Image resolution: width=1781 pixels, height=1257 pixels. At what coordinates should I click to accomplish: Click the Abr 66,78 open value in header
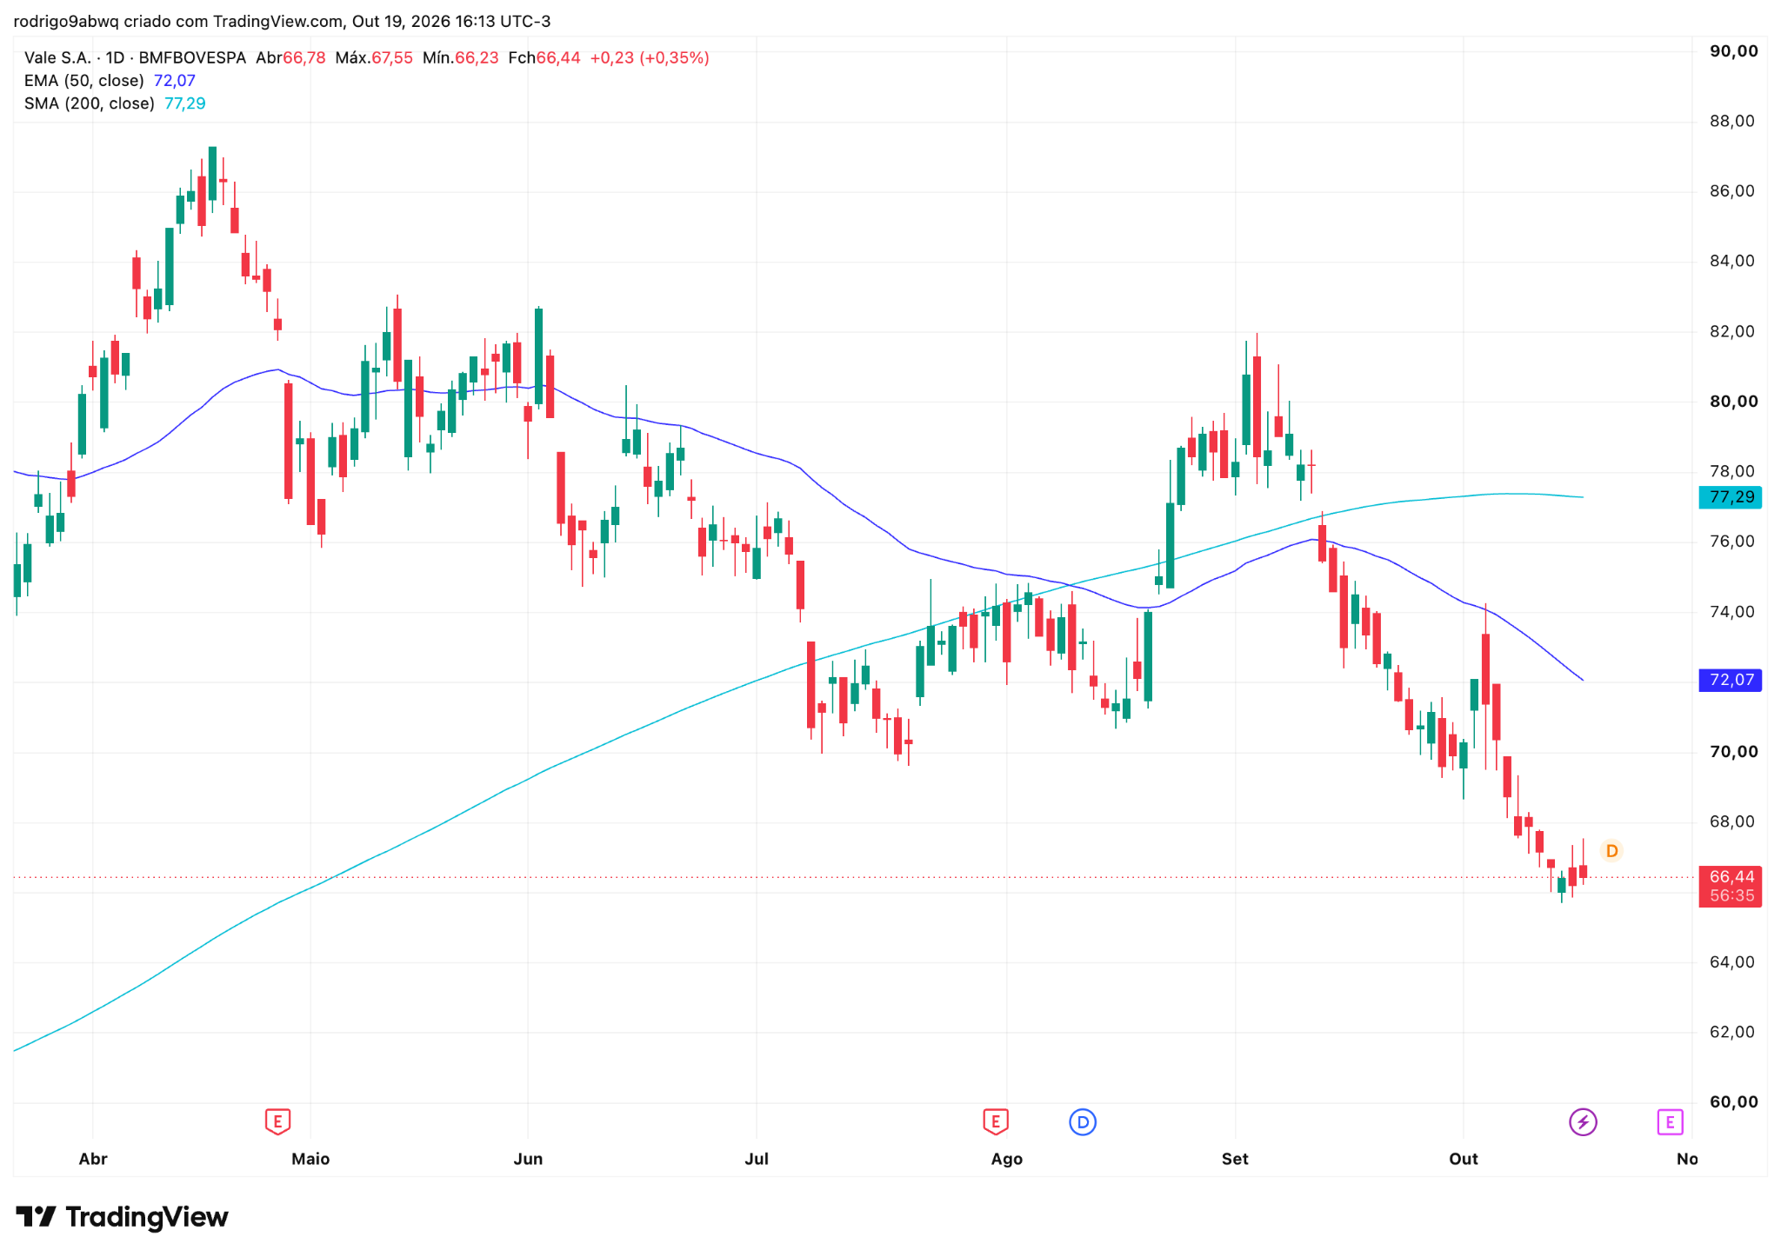(290, 58)
